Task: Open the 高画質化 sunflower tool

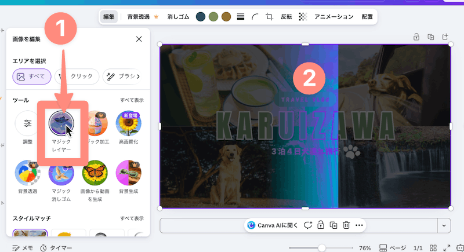Action: [x=128, y=127]
